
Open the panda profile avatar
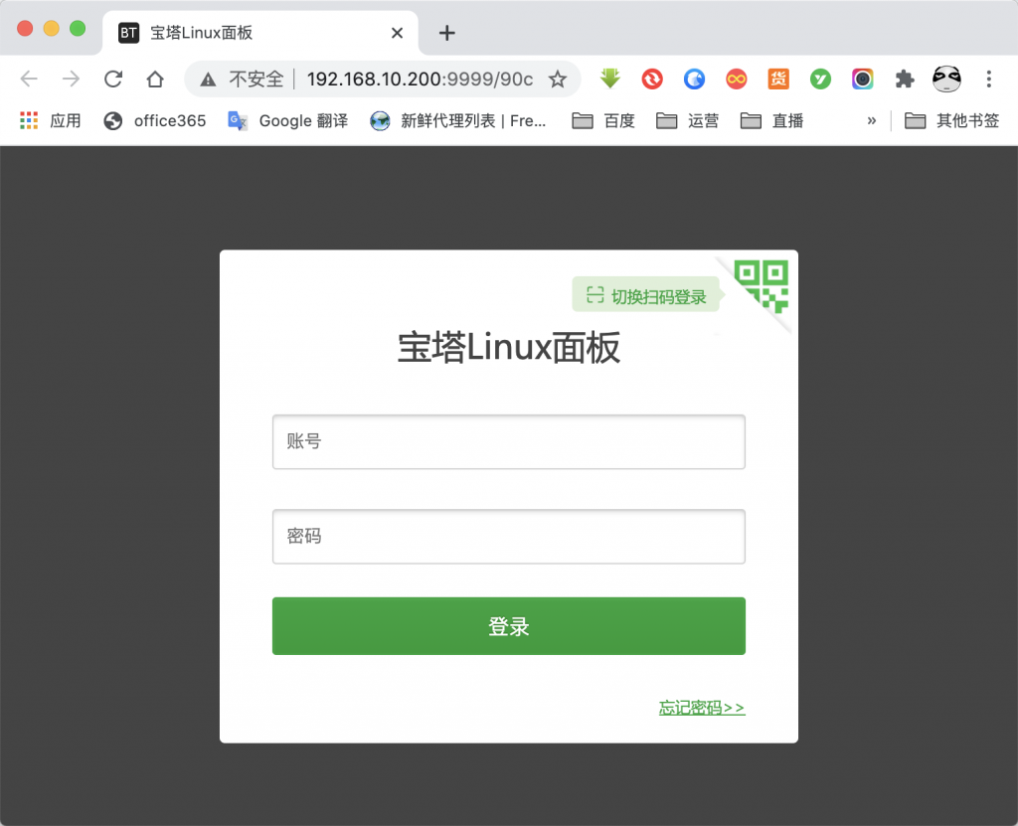click(x=946, y=80)
